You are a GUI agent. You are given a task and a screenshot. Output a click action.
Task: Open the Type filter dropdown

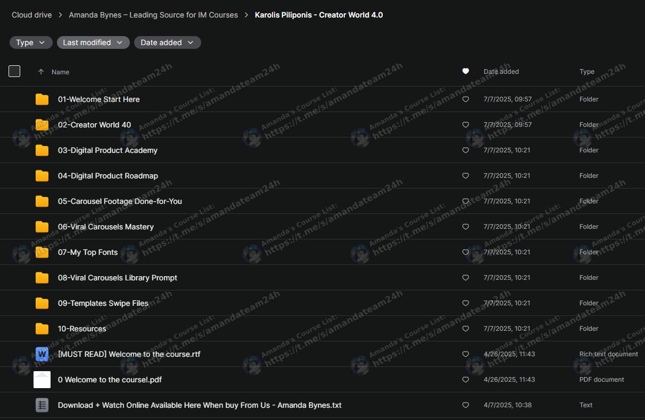(31, 42)
